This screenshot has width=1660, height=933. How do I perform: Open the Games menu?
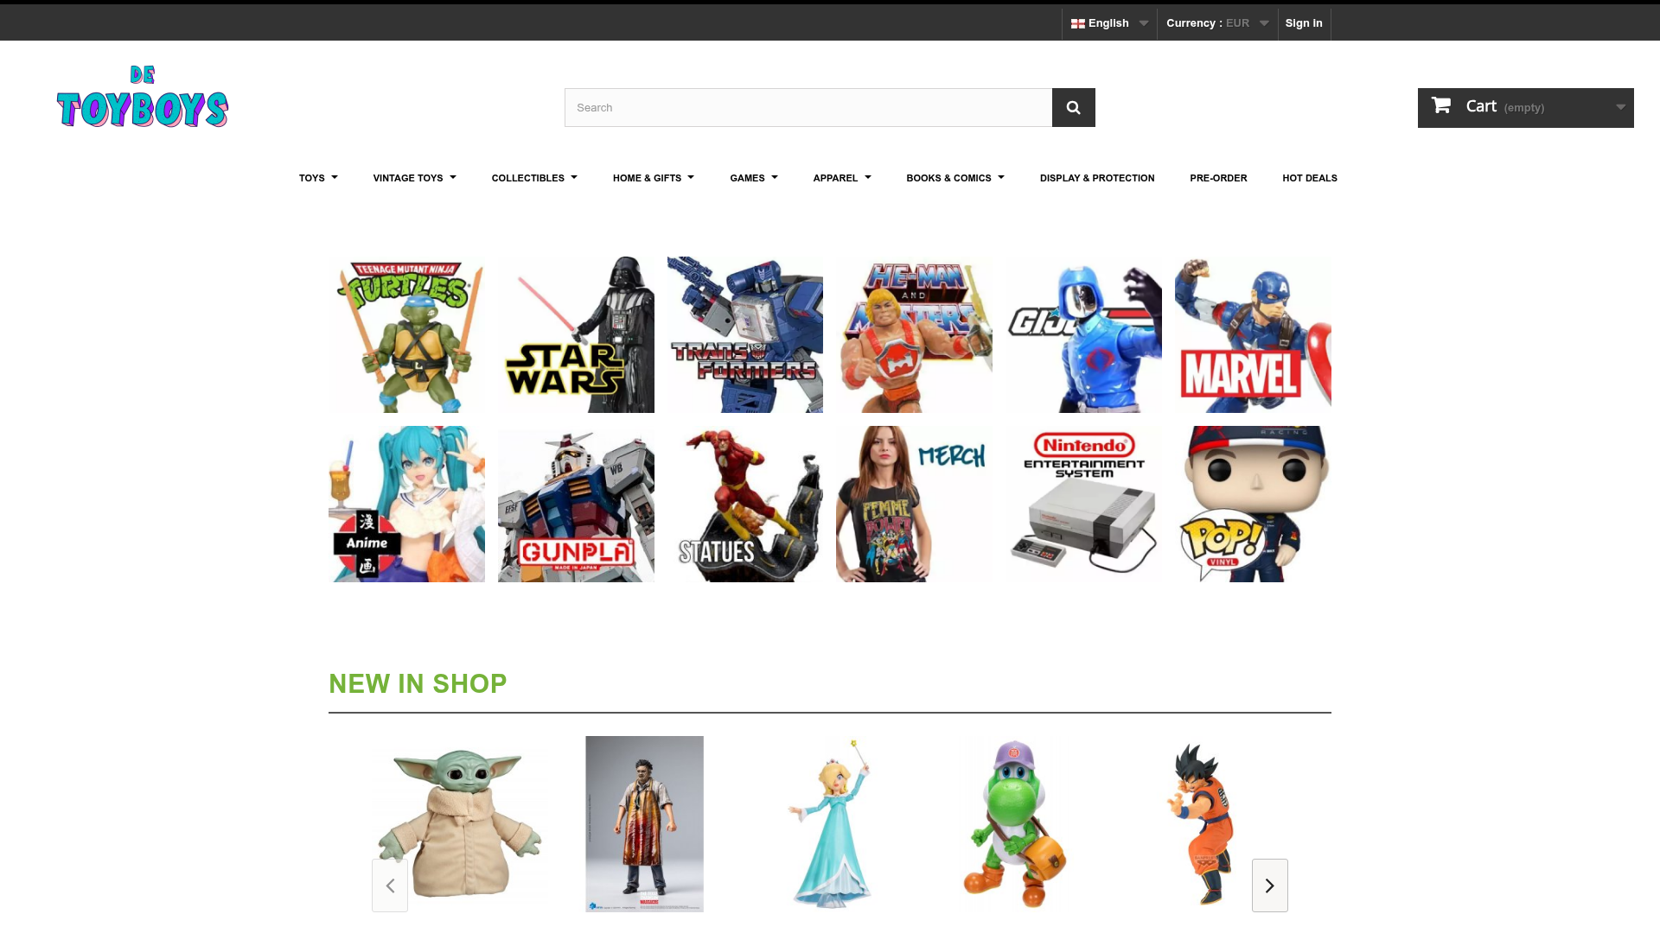click(753, 178)
